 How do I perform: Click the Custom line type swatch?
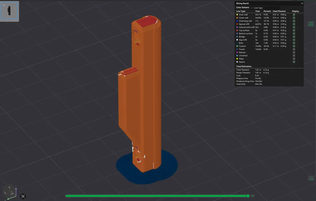point(237,46)
